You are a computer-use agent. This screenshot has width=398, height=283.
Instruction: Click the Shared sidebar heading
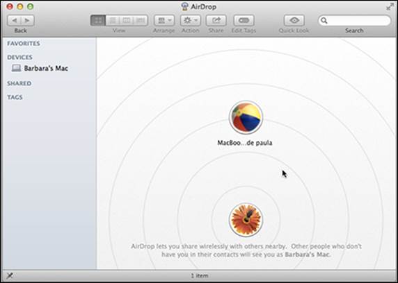(x=19, y=83)
